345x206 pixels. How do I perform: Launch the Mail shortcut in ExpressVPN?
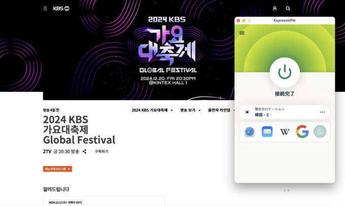click(x=267, y=131)
